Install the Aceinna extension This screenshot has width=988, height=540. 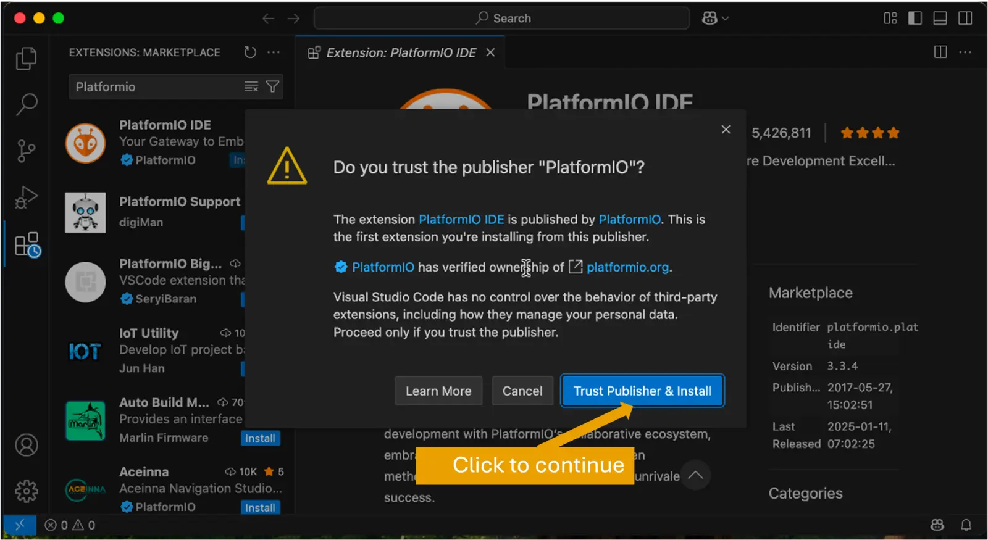coord(260,507)
